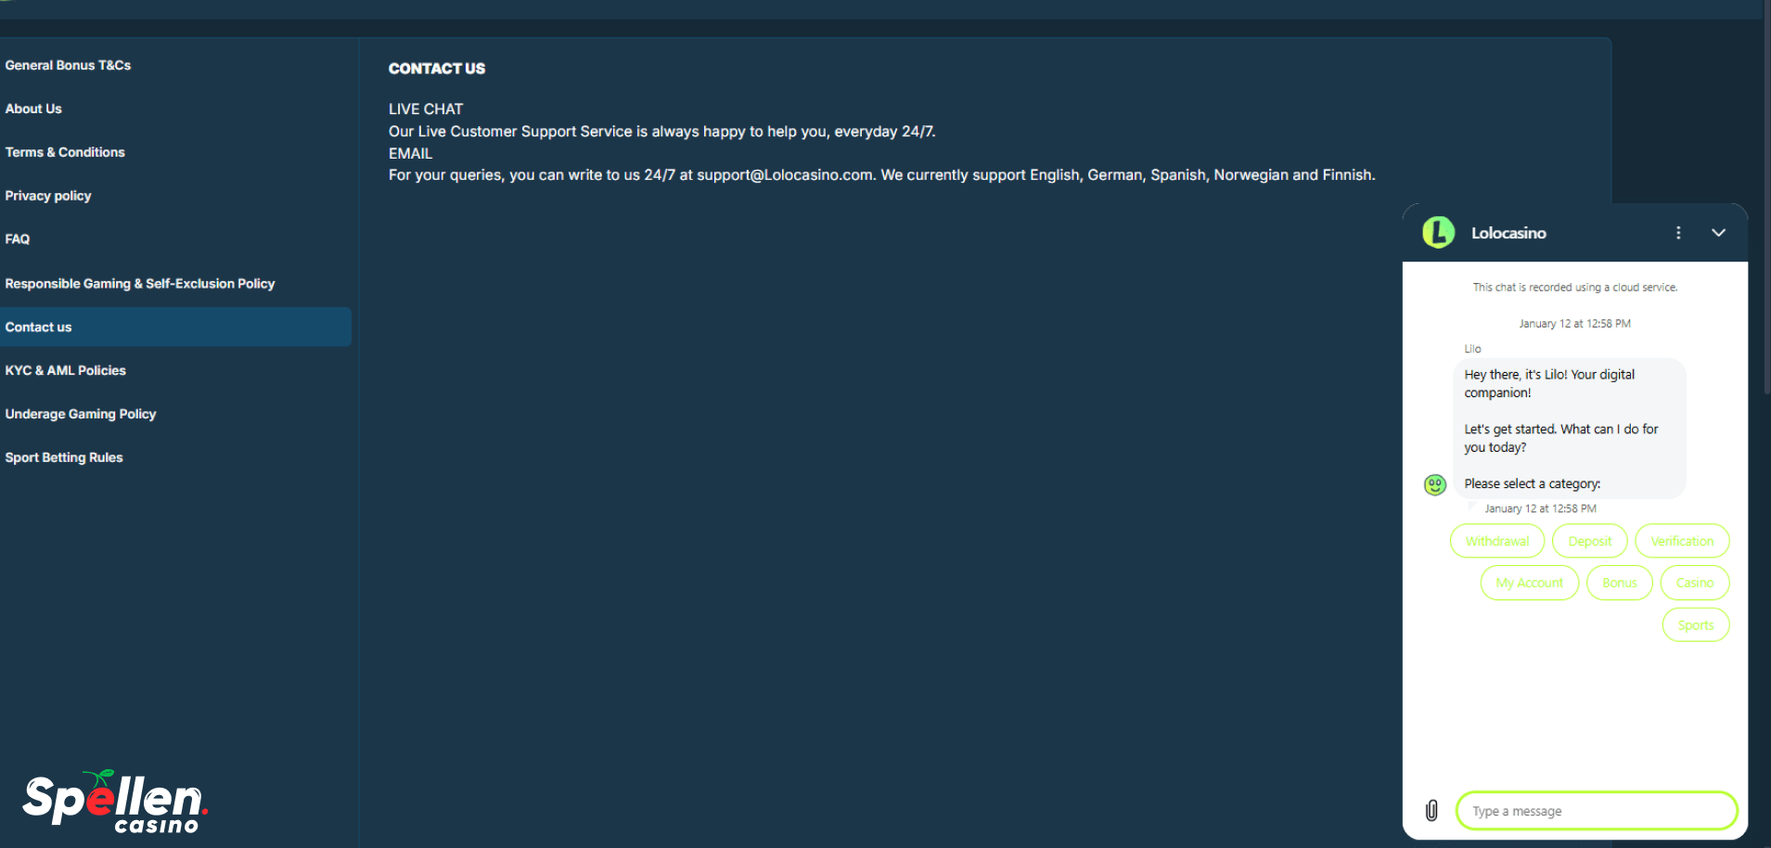Screen dimensions: 1771x848
Task: Pick the Verification category chip
Action: pyautogui.click(x=1681, y=541)
